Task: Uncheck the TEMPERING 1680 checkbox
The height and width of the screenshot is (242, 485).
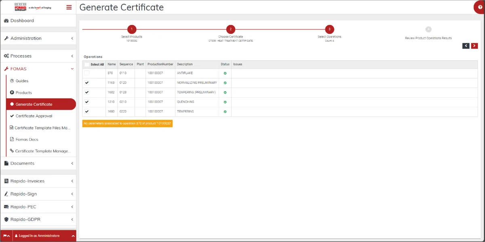Action: (87, 112)
